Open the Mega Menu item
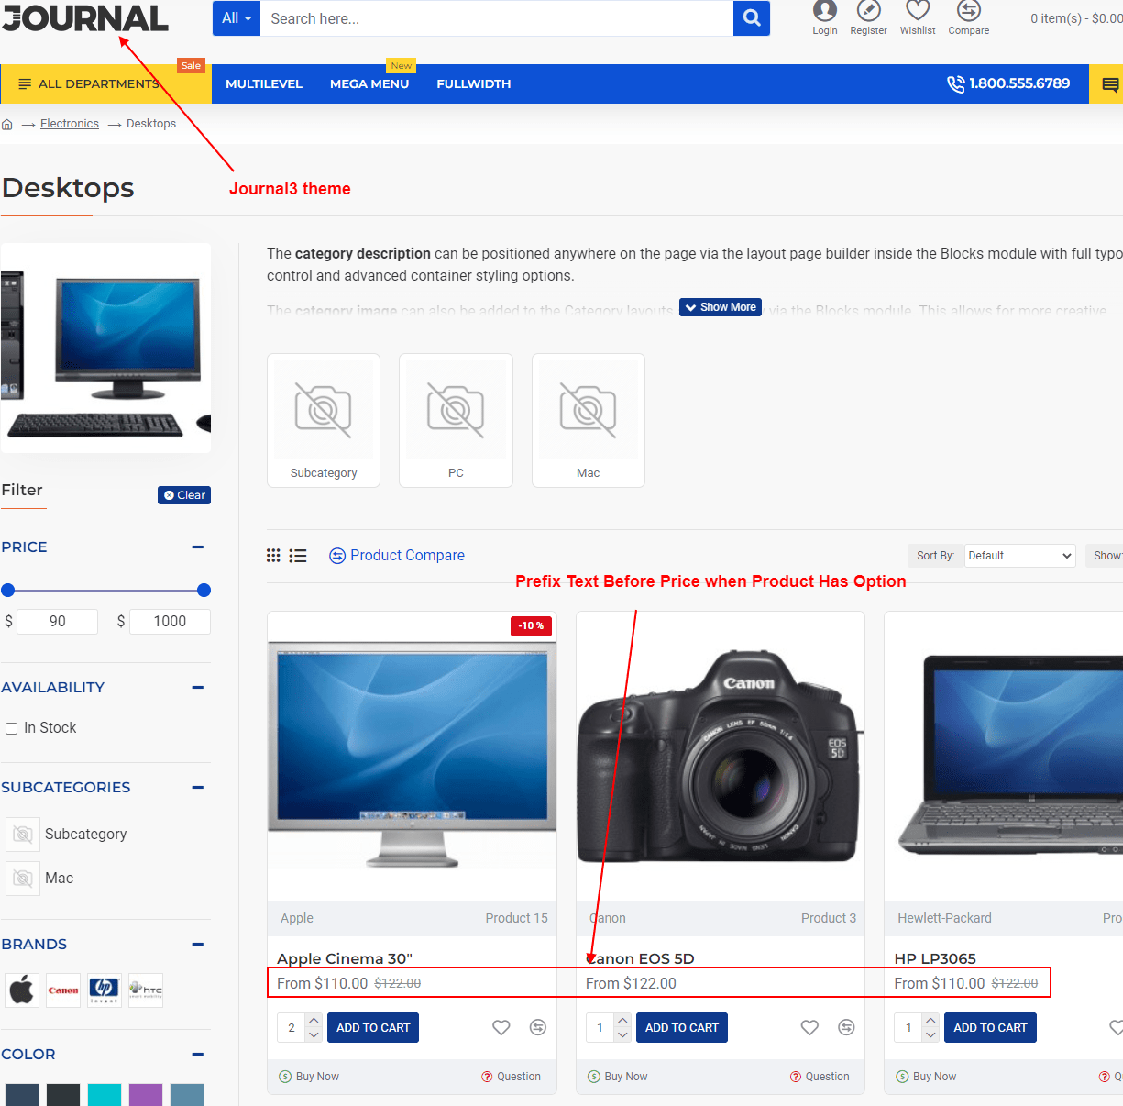 click(369, 84)
